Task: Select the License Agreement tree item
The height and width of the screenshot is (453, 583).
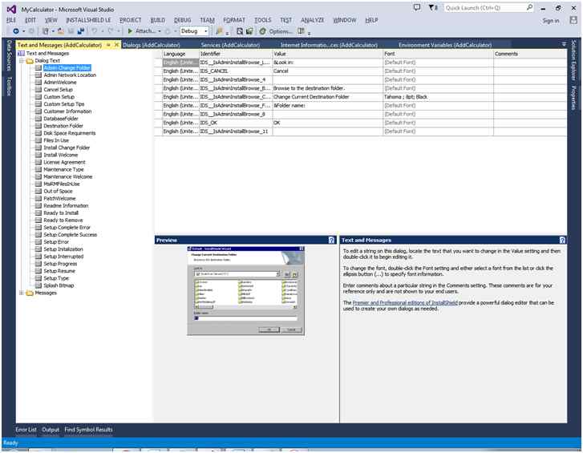Action: click(64, 163)
